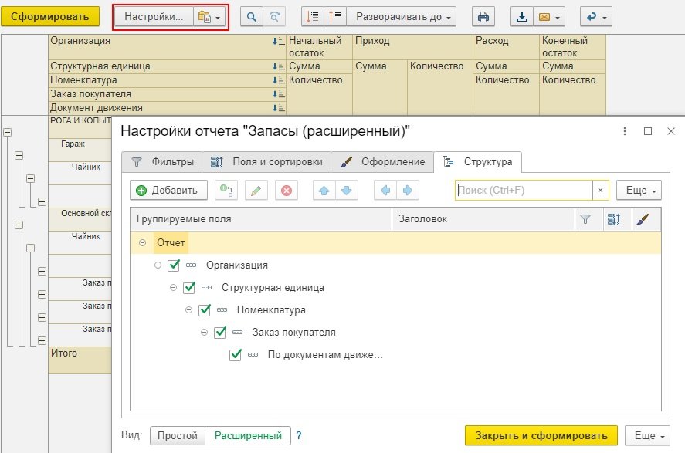Open the Разворачивать до dropdown
The image size is (685, 453).
coord(401,16)
